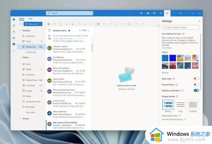Click the Delete trash icon in toolbar
Image resolution: width=212 pixels, height=144 pixels.
tap(48, 24)
